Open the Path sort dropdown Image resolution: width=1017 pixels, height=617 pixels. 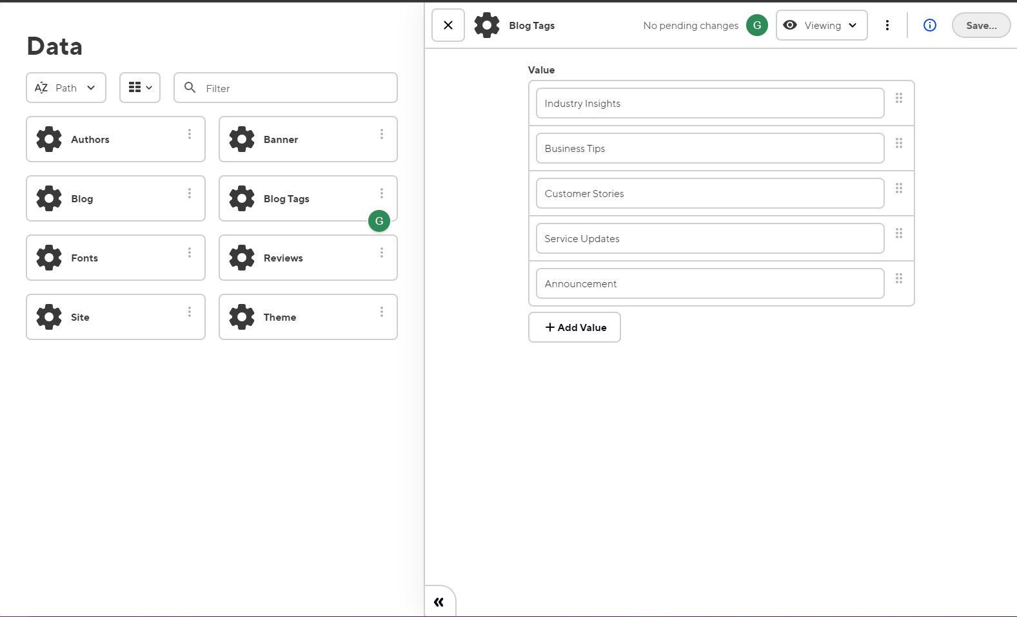point(66,88)
